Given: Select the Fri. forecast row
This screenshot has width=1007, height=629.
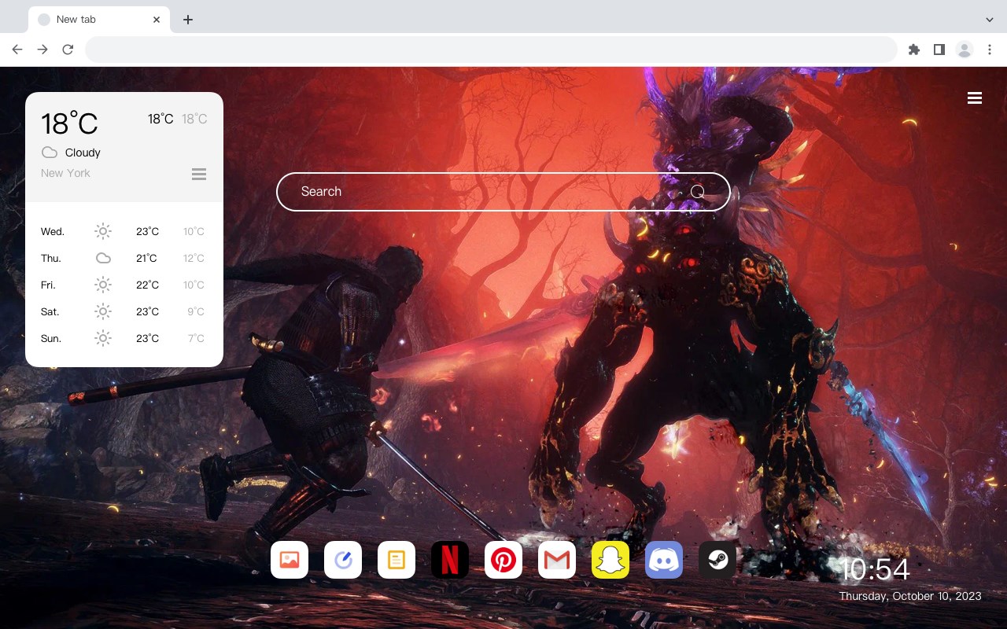Looking at the screenshot, I should (124, 285).
